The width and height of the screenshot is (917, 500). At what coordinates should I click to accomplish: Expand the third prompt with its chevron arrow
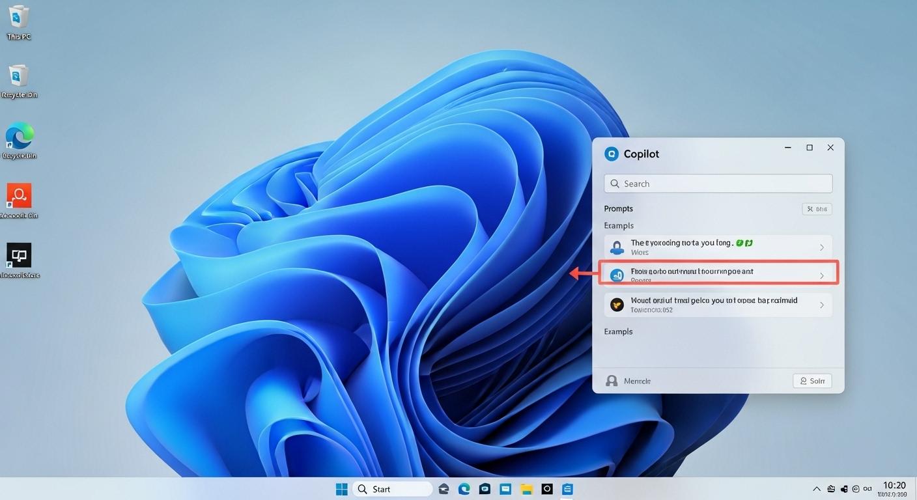[822, 304]
